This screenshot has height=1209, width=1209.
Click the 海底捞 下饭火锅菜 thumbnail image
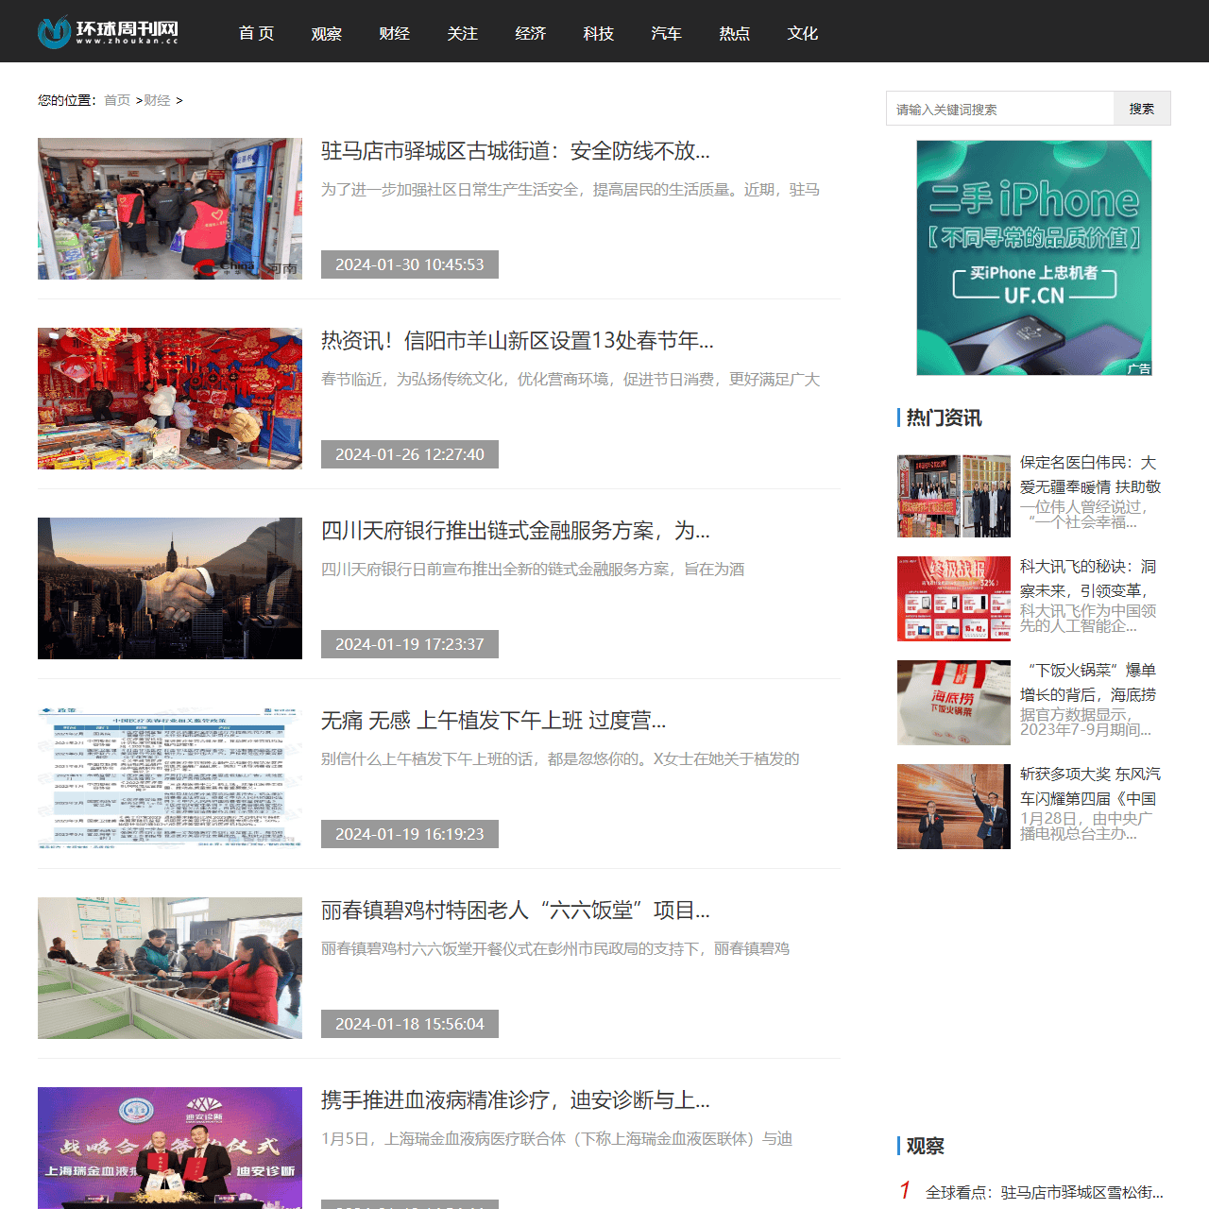coord(953,703)
